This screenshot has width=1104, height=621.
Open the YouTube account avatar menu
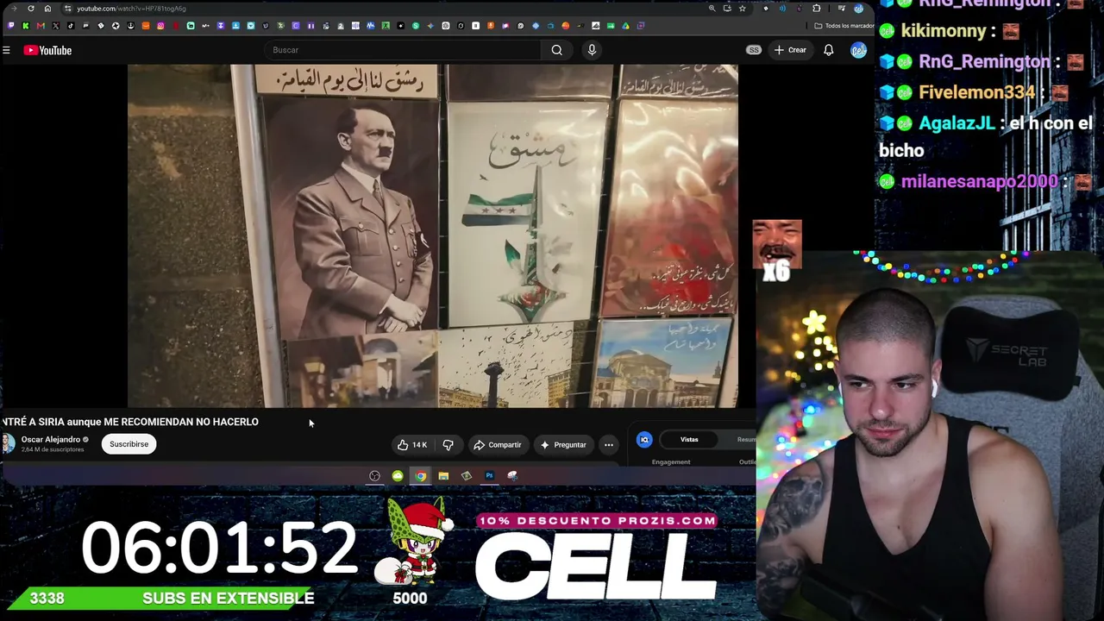[x=858, y=50]
